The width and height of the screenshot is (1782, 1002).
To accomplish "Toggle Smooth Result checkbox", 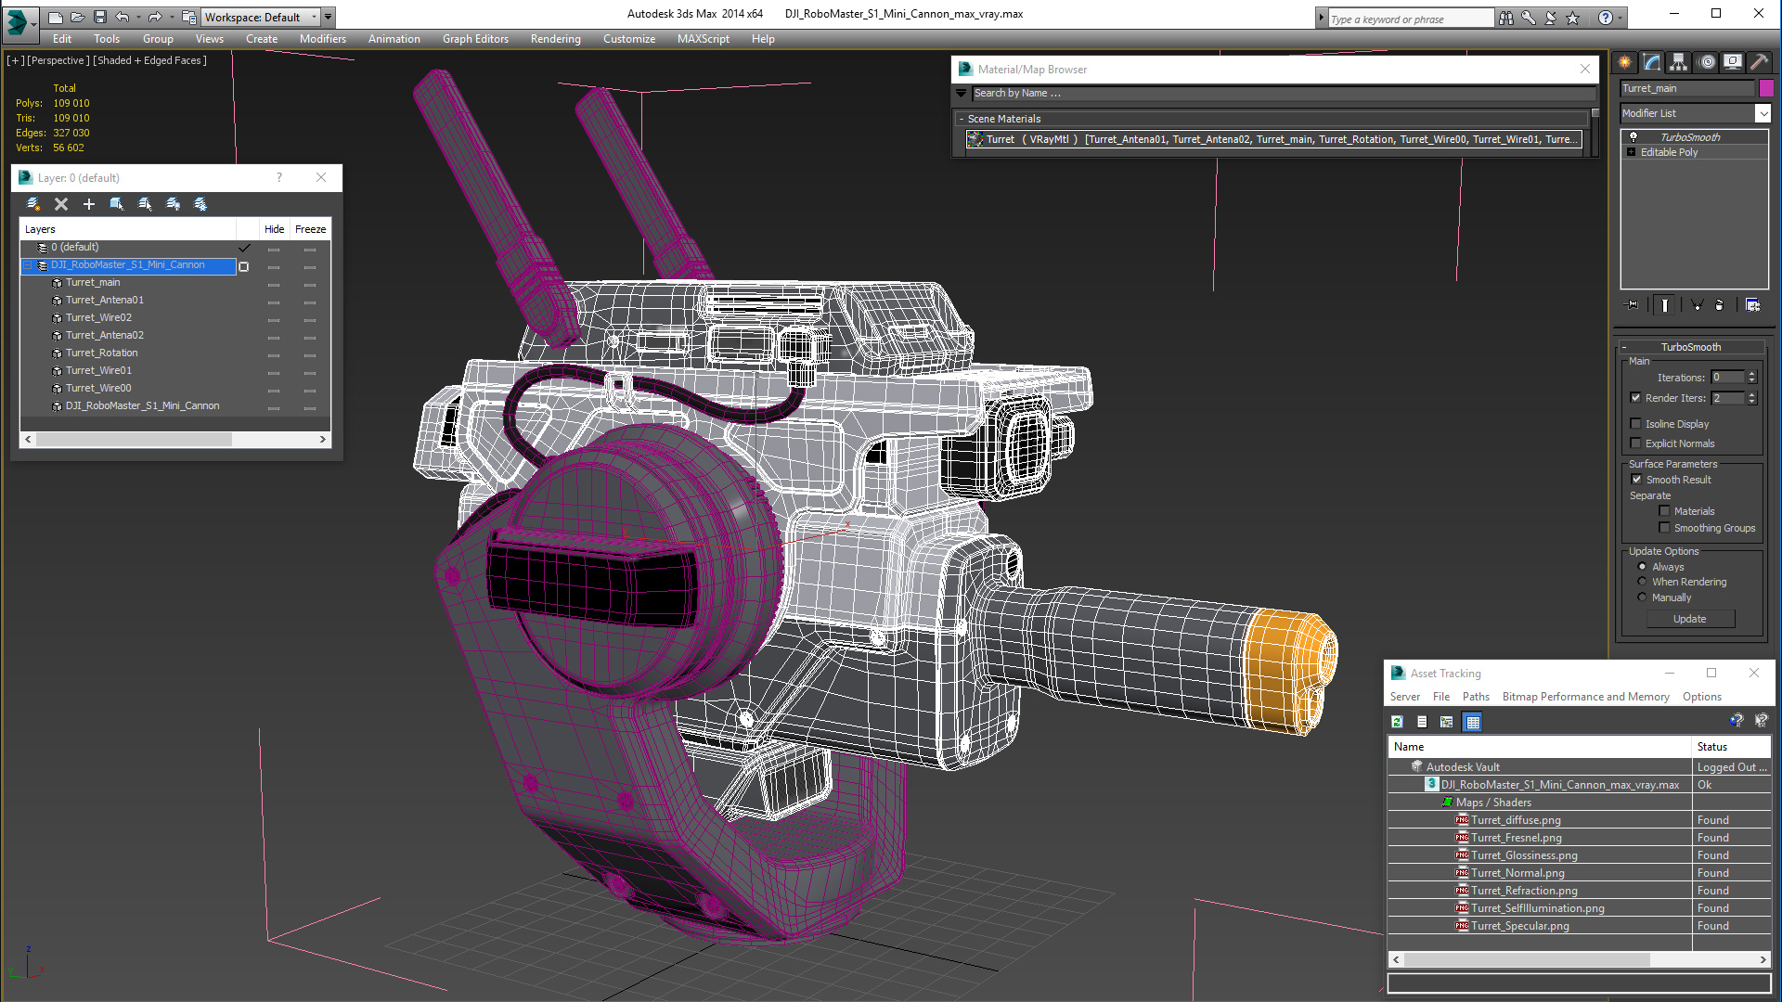I will [x=1637, y=480].
